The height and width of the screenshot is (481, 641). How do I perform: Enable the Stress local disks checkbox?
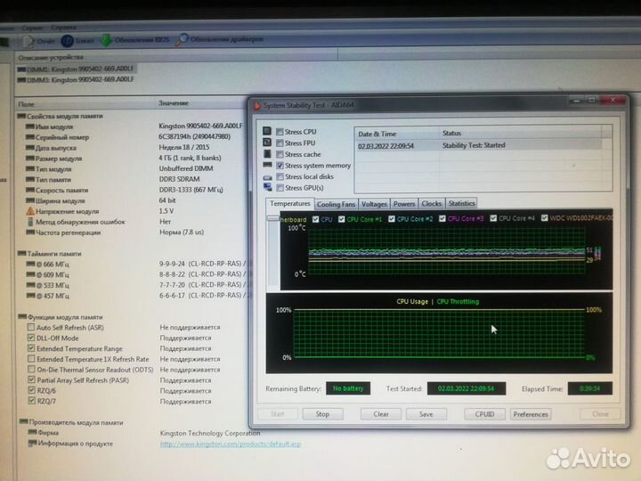(x=280, y=176)
